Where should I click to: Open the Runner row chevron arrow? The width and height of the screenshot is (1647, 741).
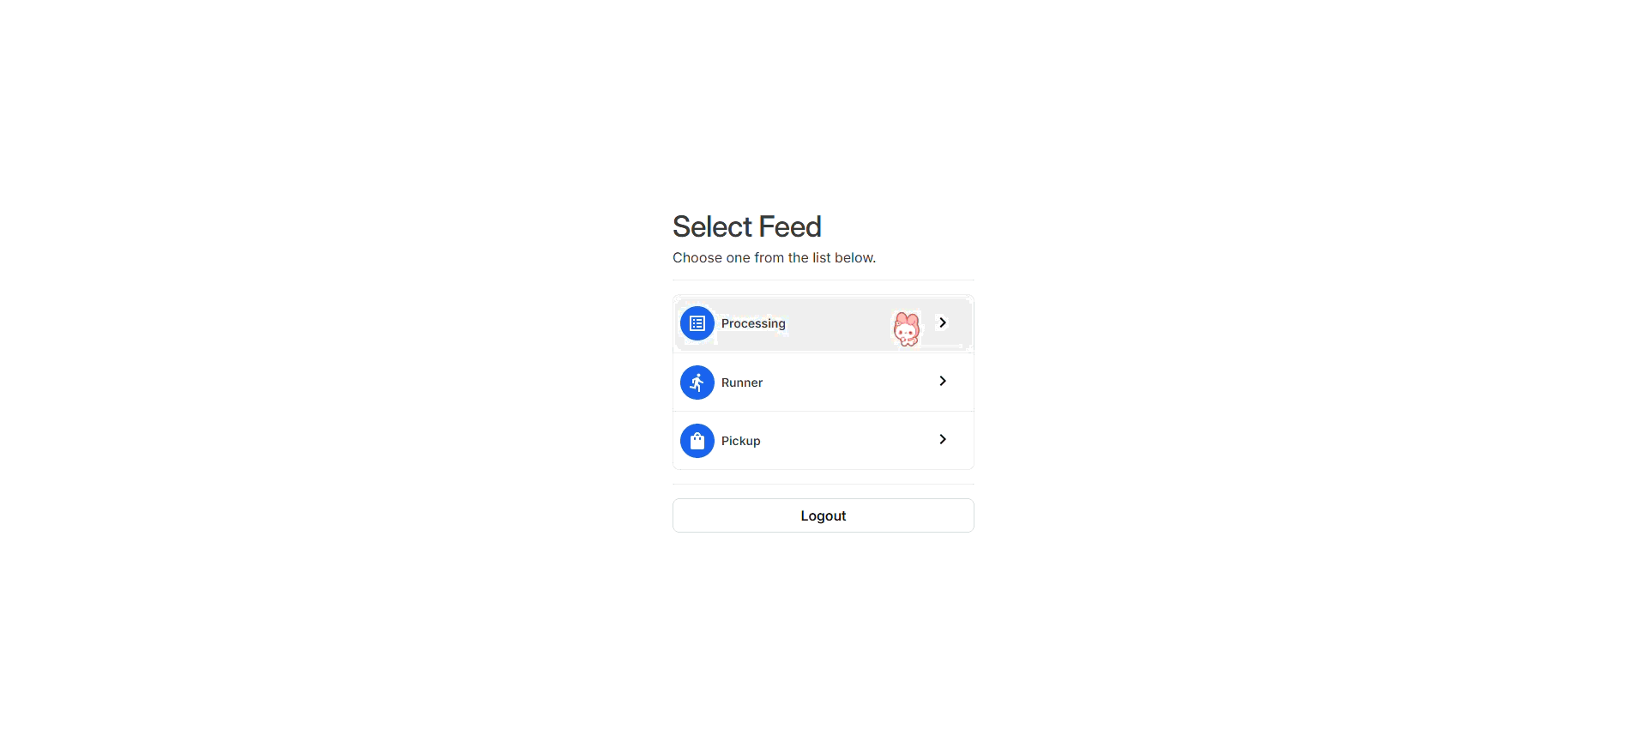click(x=942, y=381)
